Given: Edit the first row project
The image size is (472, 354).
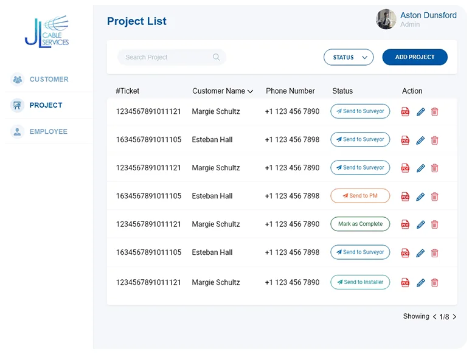Looking at the screenshot, I should (420, 111).
